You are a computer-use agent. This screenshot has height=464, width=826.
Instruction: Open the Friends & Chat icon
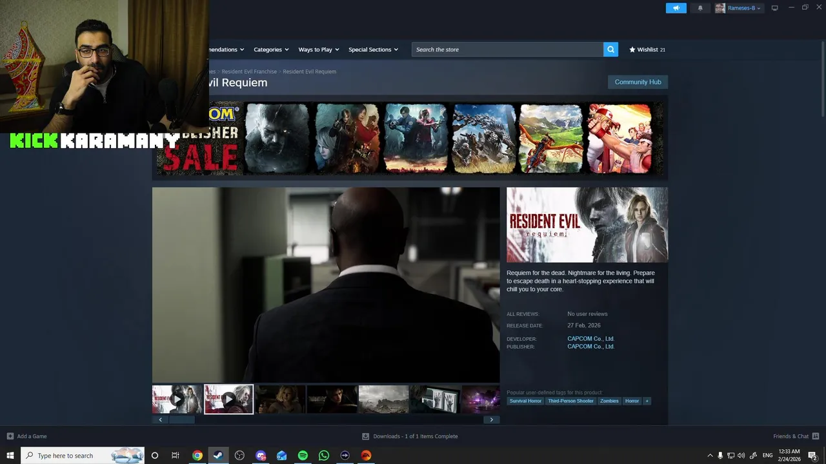[x=816, y=436]
